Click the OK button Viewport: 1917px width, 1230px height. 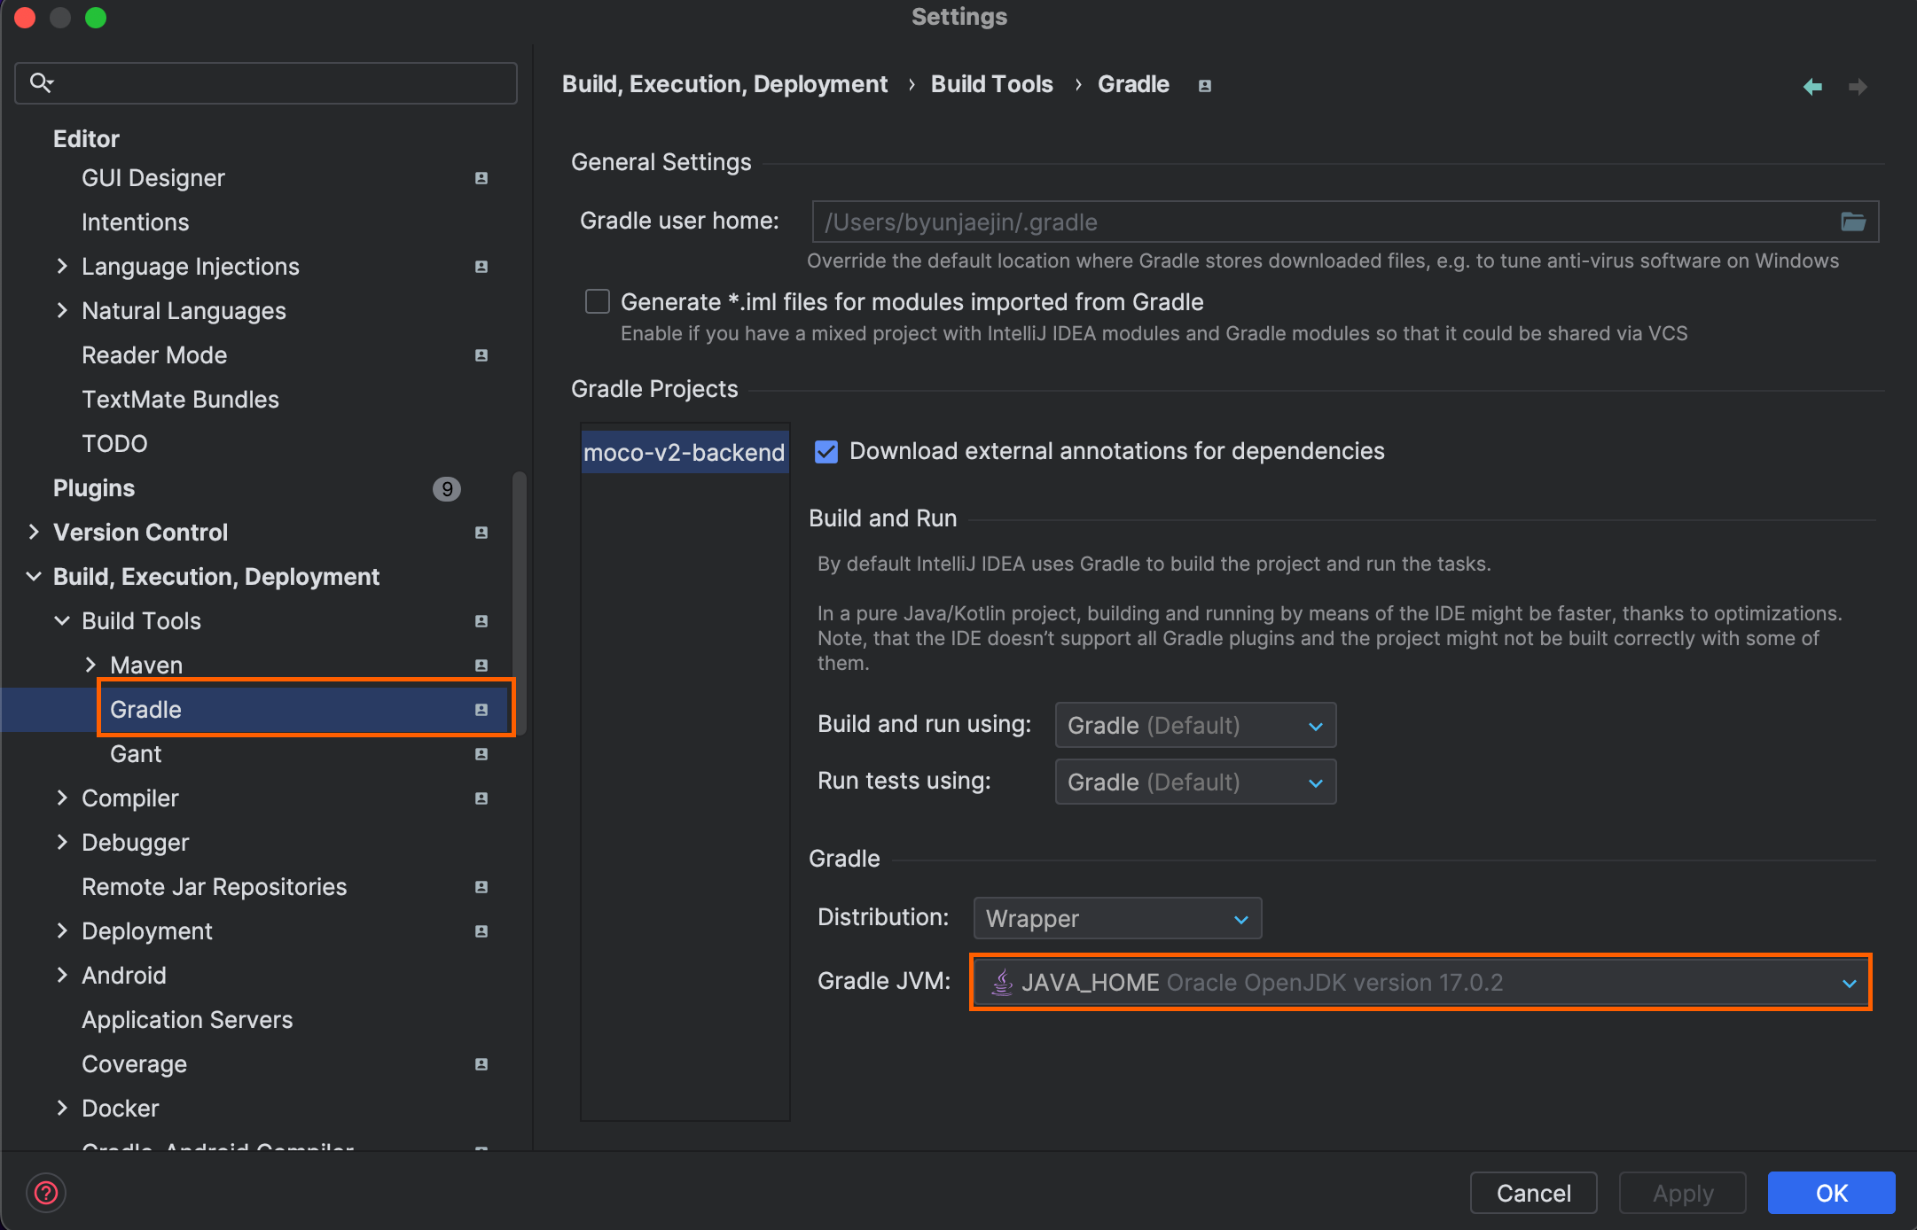pos(1831,1193)
